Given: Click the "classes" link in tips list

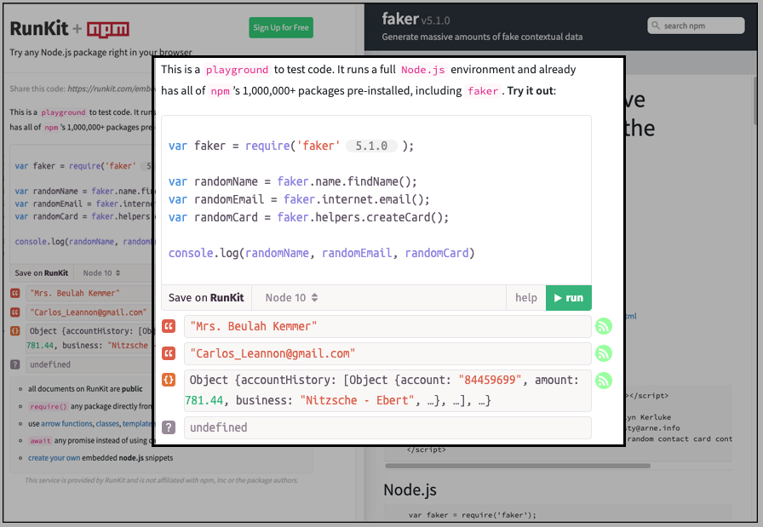Looking at the screenshot, I should pos(107,424).
